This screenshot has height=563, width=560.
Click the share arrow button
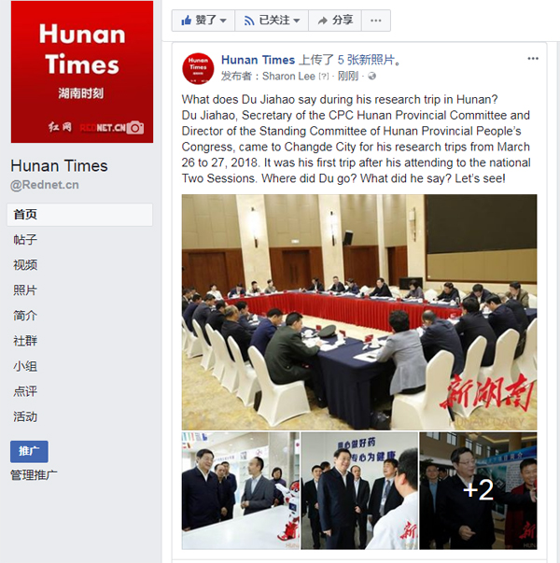point(335,21)
